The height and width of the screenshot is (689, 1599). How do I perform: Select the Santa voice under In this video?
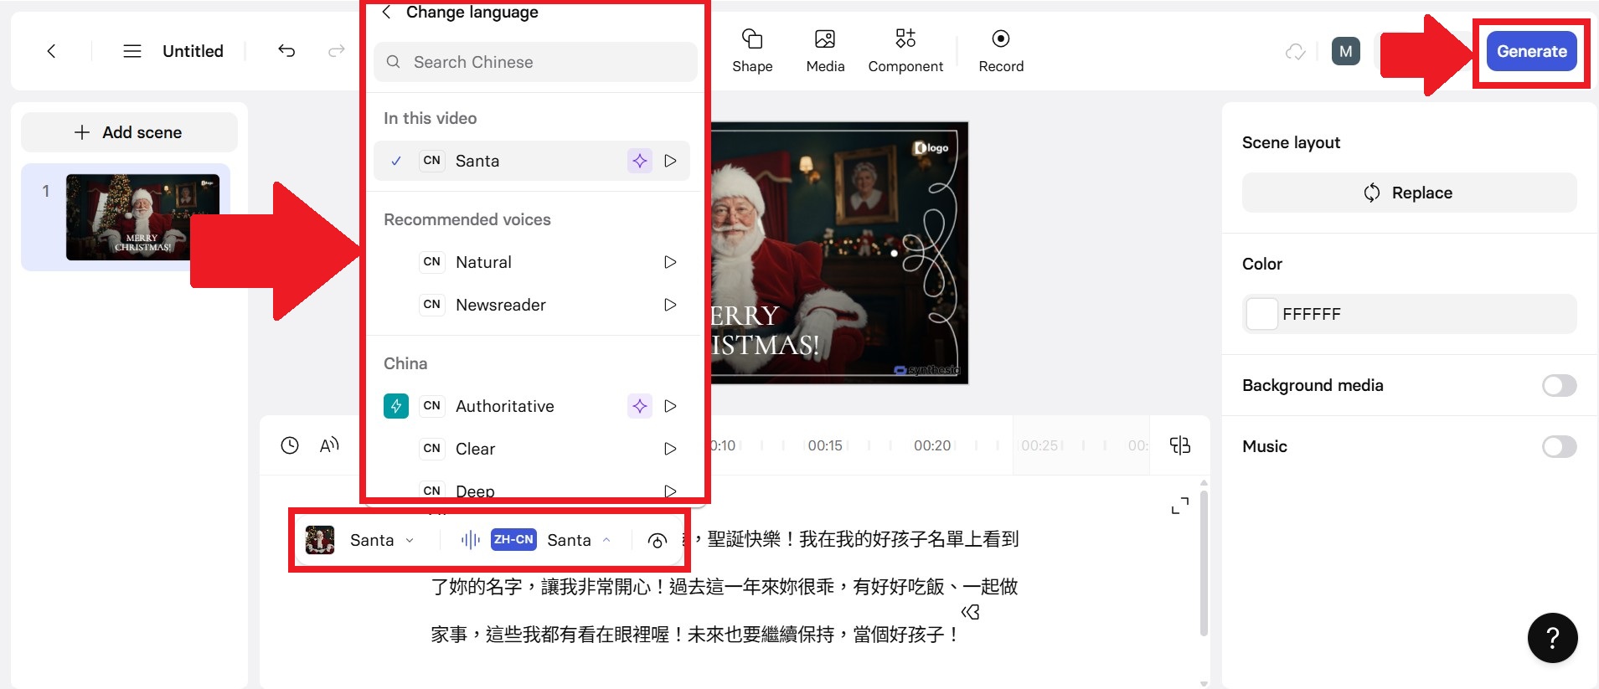point(532,161)
